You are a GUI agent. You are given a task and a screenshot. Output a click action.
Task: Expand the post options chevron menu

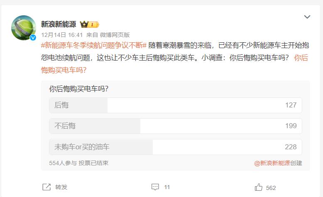coord(307,17)
